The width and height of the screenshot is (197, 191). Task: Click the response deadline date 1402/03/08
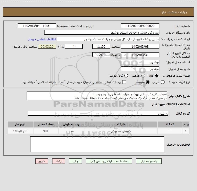click(x=140, y=46)
